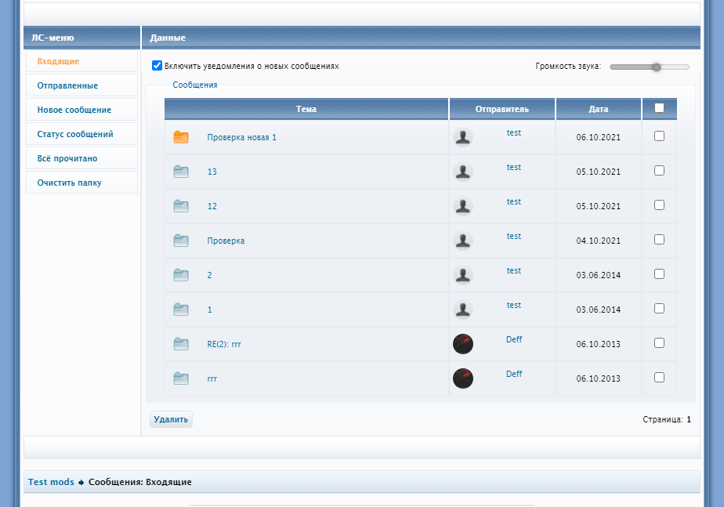This screenshot has height=507, width=724.
Task: Adjust the Громкость звука slider
Action: [657, 67]
